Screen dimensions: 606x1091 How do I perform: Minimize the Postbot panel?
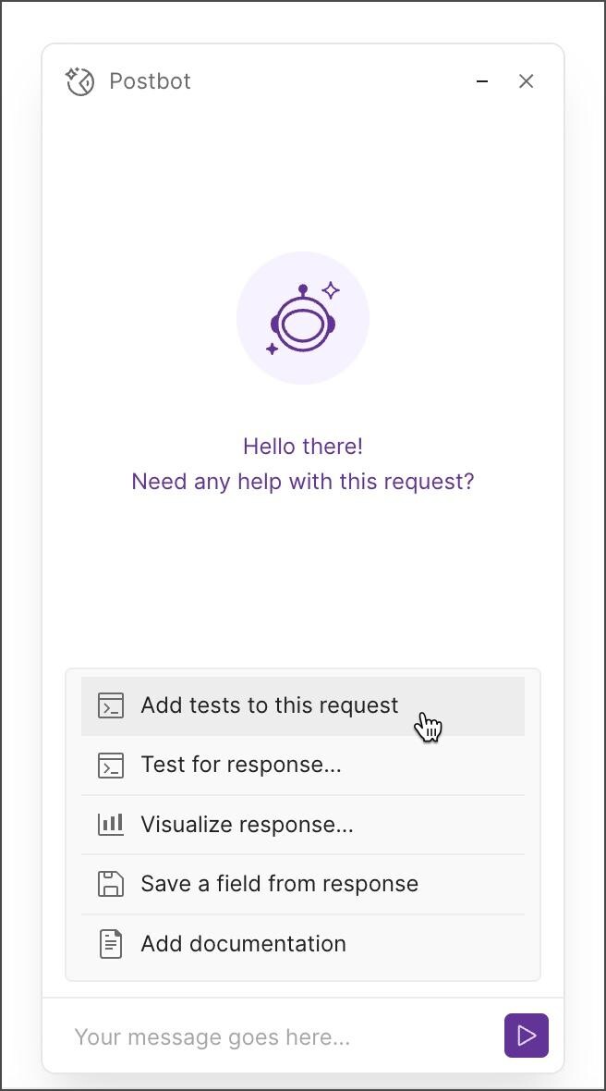click(x=481, y=81)
